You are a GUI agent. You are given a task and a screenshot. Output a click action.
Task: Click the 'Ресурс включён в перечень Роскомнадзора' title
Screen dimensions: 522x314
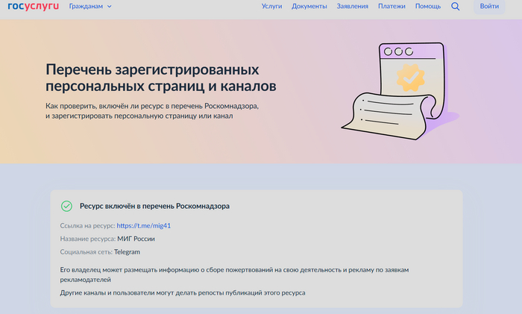154,206
